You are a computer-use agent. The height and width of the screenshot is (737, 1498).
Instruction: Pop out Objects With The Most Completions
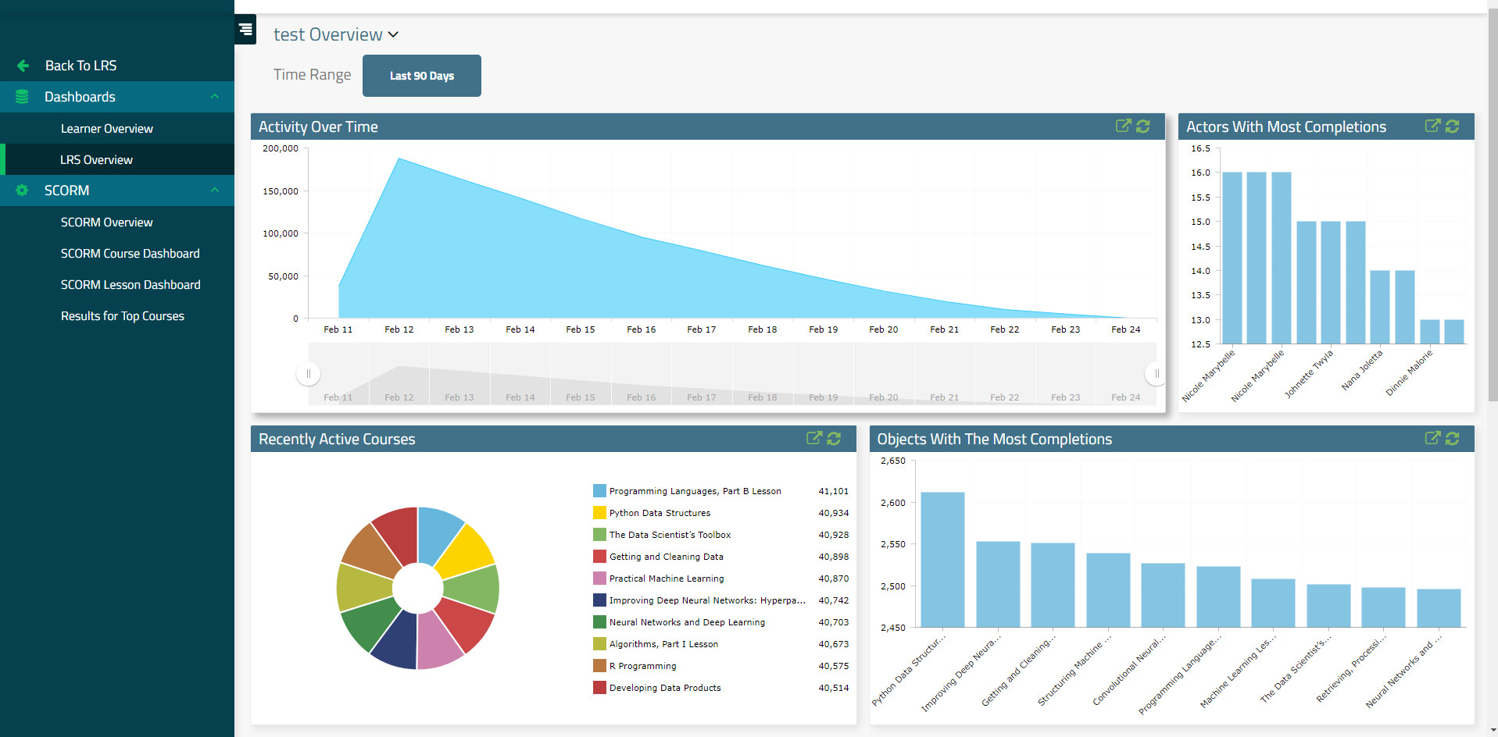tap(1432, 439)
